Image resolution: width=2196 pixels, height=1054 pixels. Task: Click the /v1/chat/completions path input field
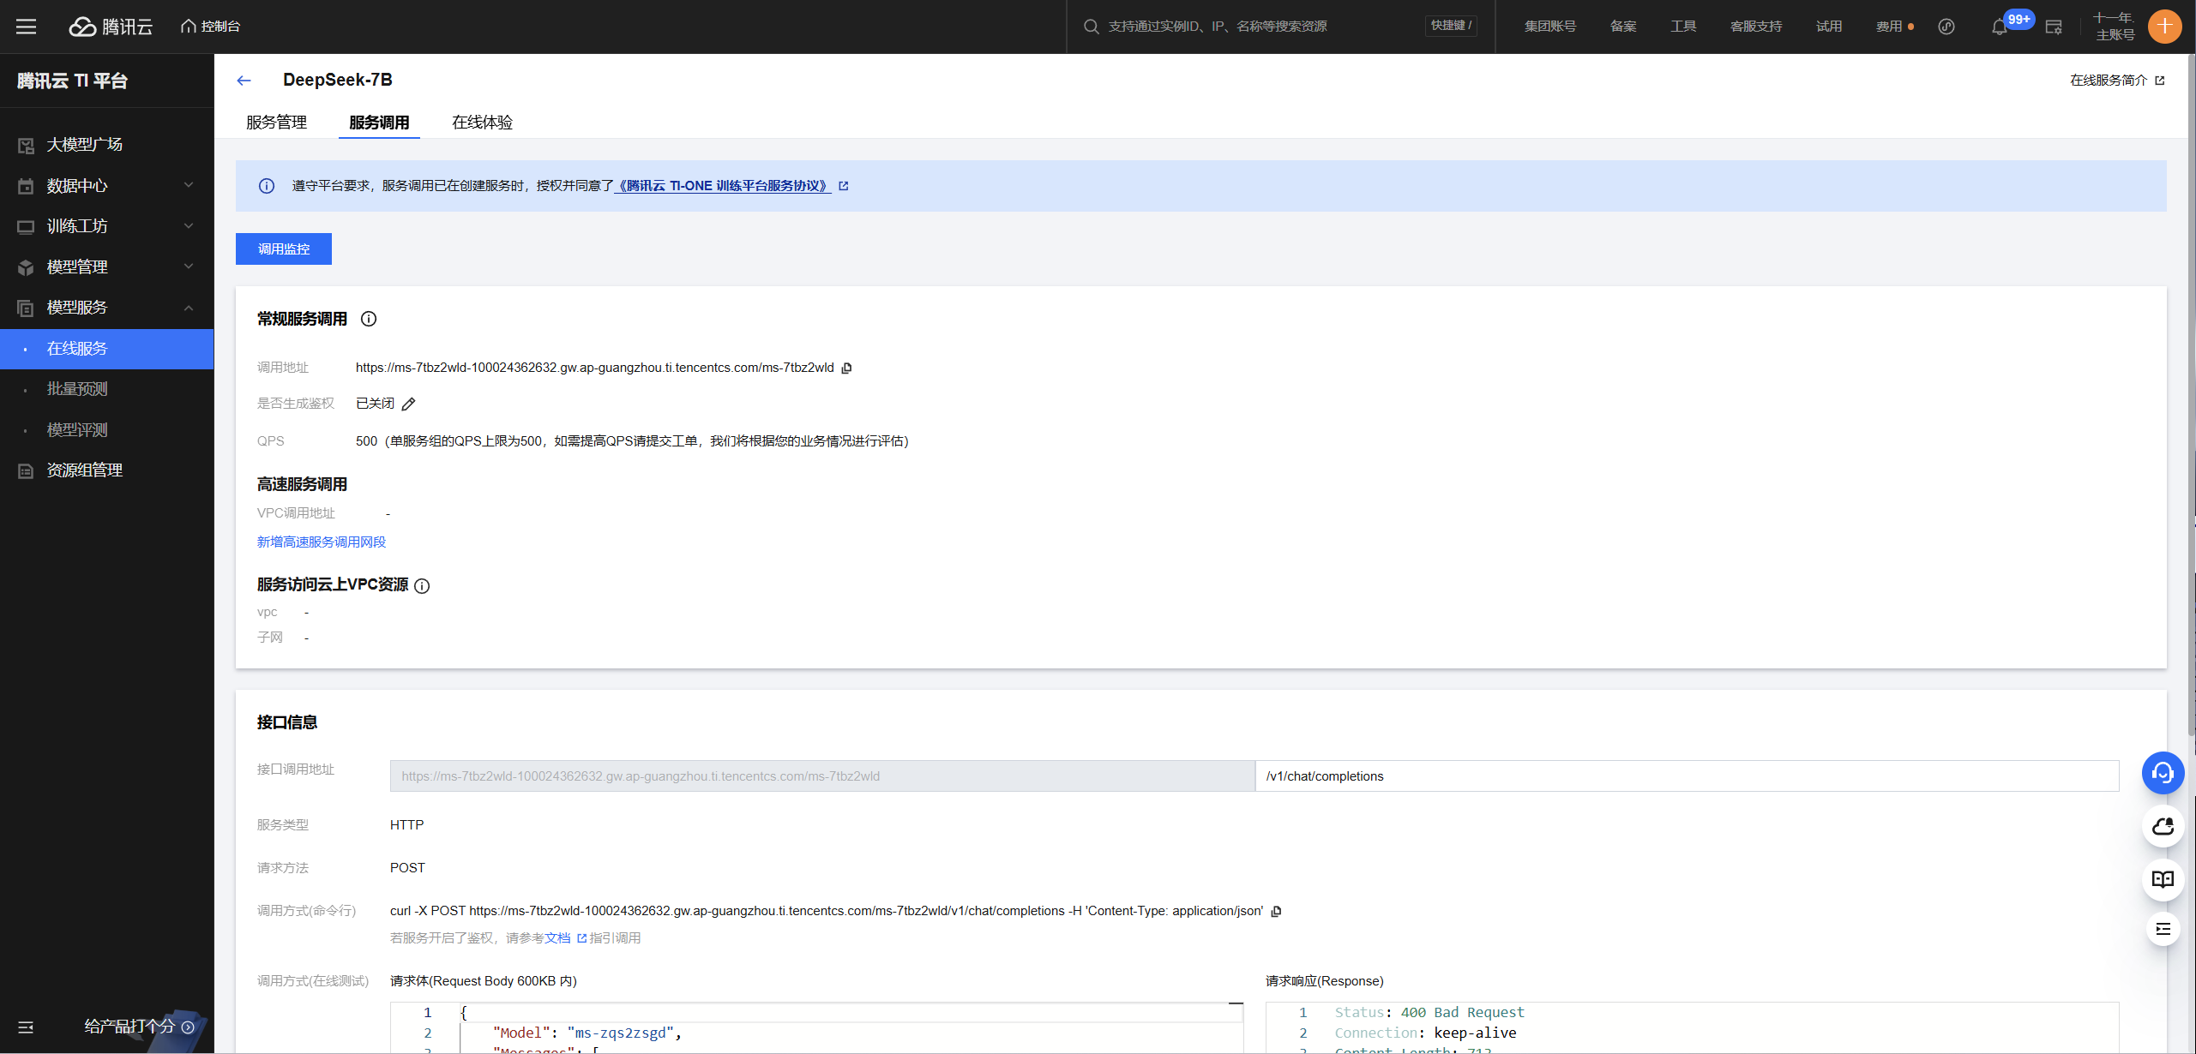coord(1686,776)
